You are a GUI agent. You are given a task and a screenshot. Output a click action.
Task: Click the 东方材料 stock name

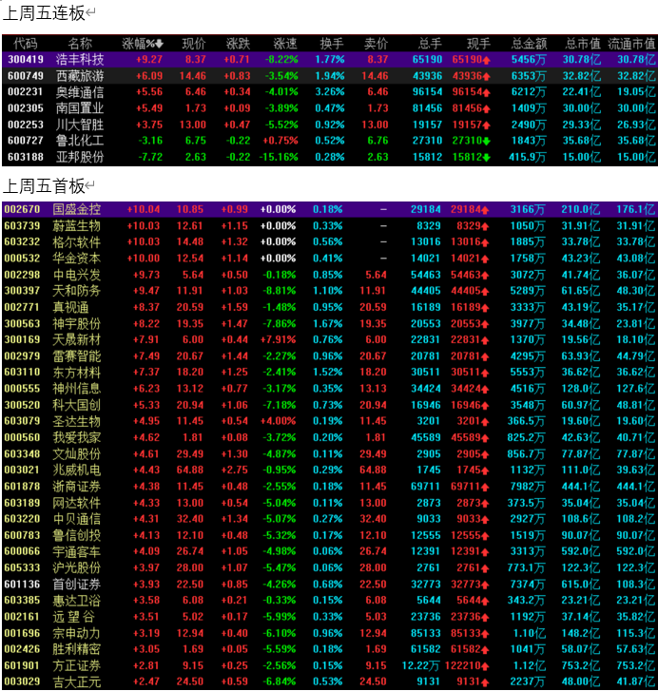tap(76, 372)
